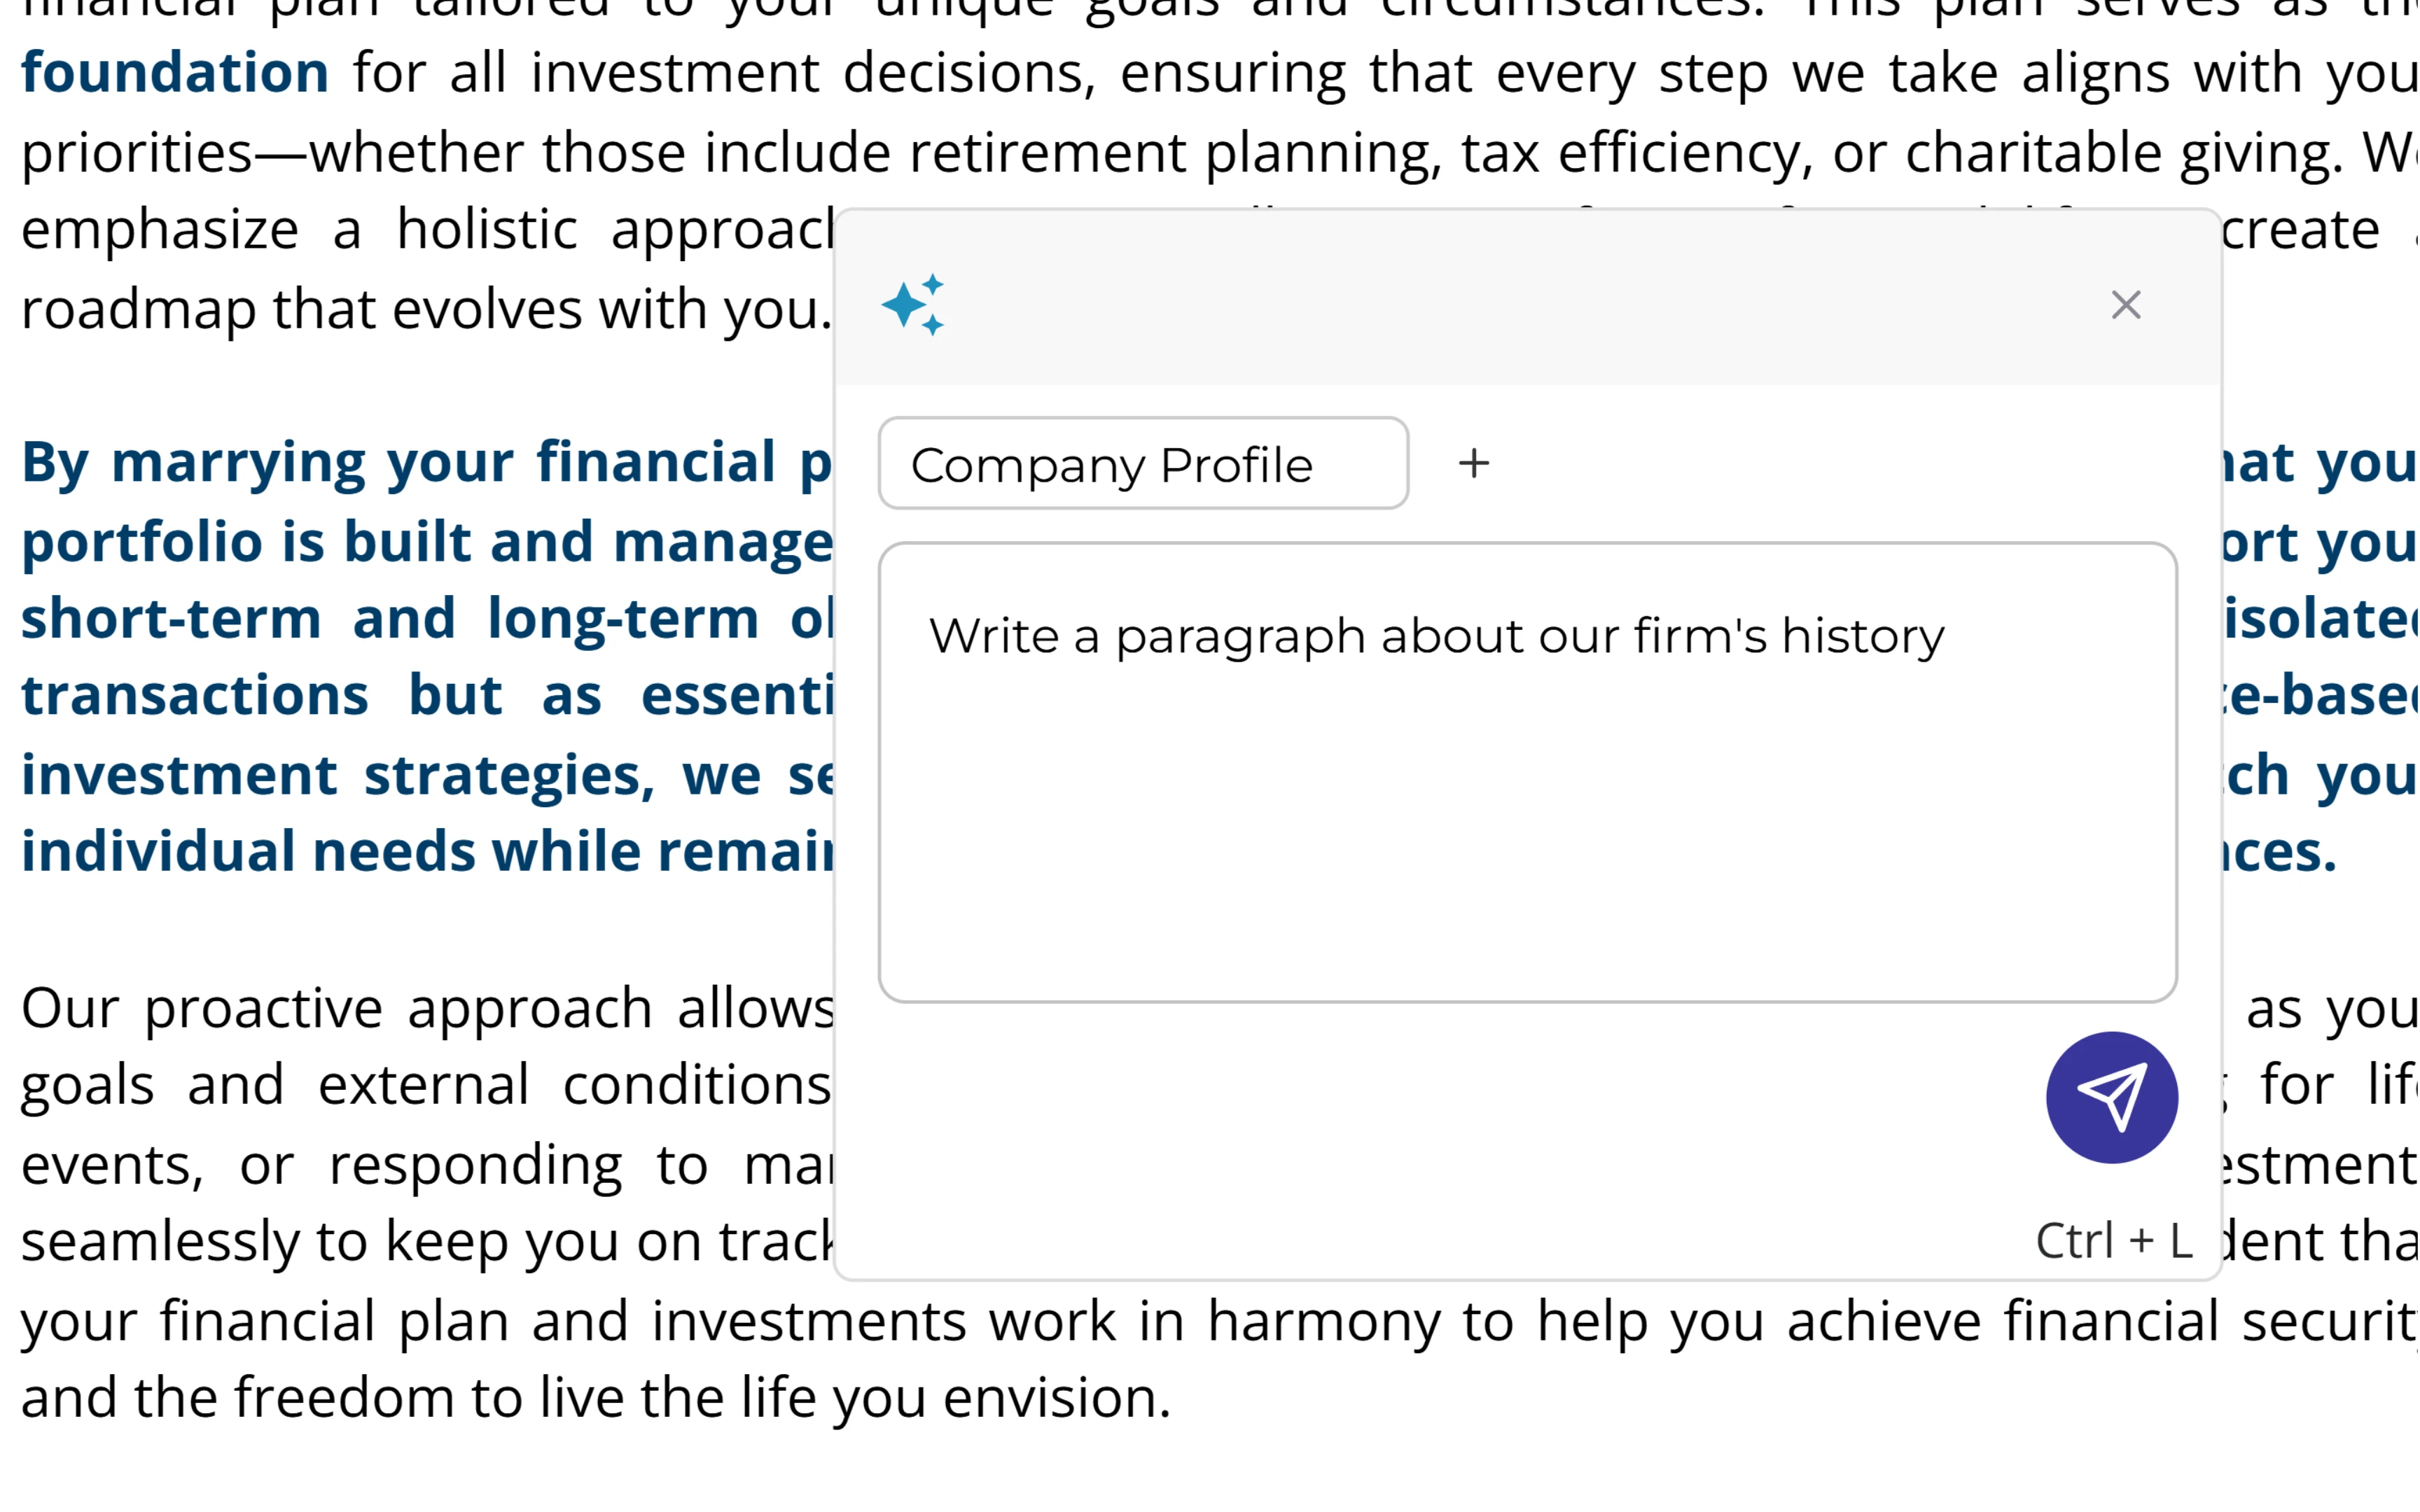The image size is (2420, 1512).
Task: Submit the prompt via the send arrow icon
Action: click(x=2112, y=1097)
